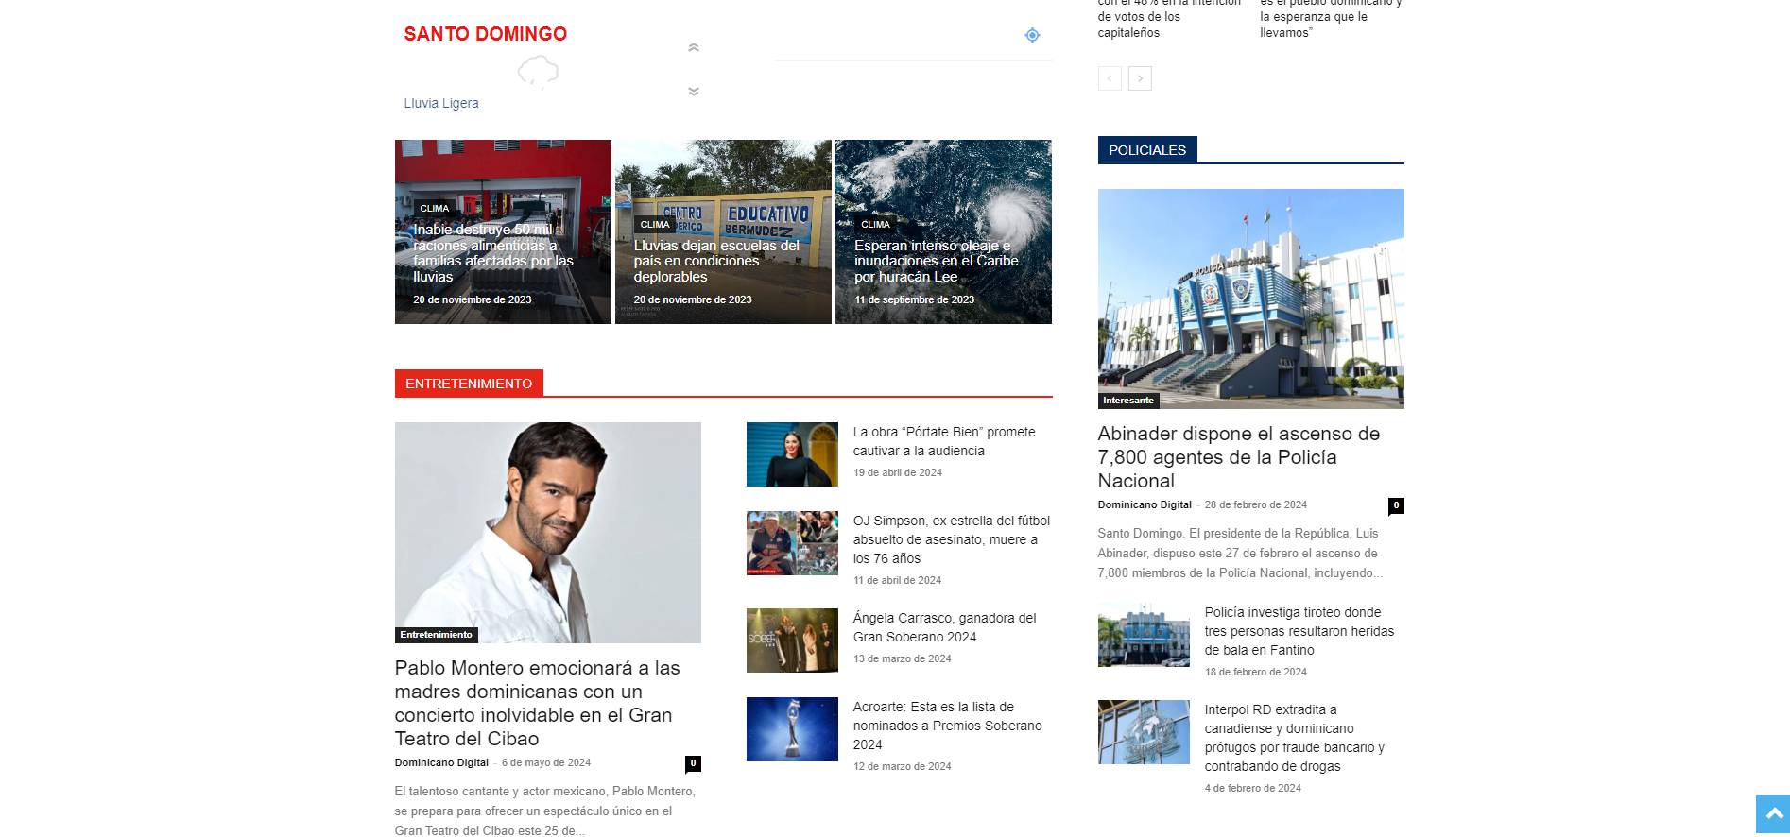Click date 13 de marzo de 2024

click(903, 658)
